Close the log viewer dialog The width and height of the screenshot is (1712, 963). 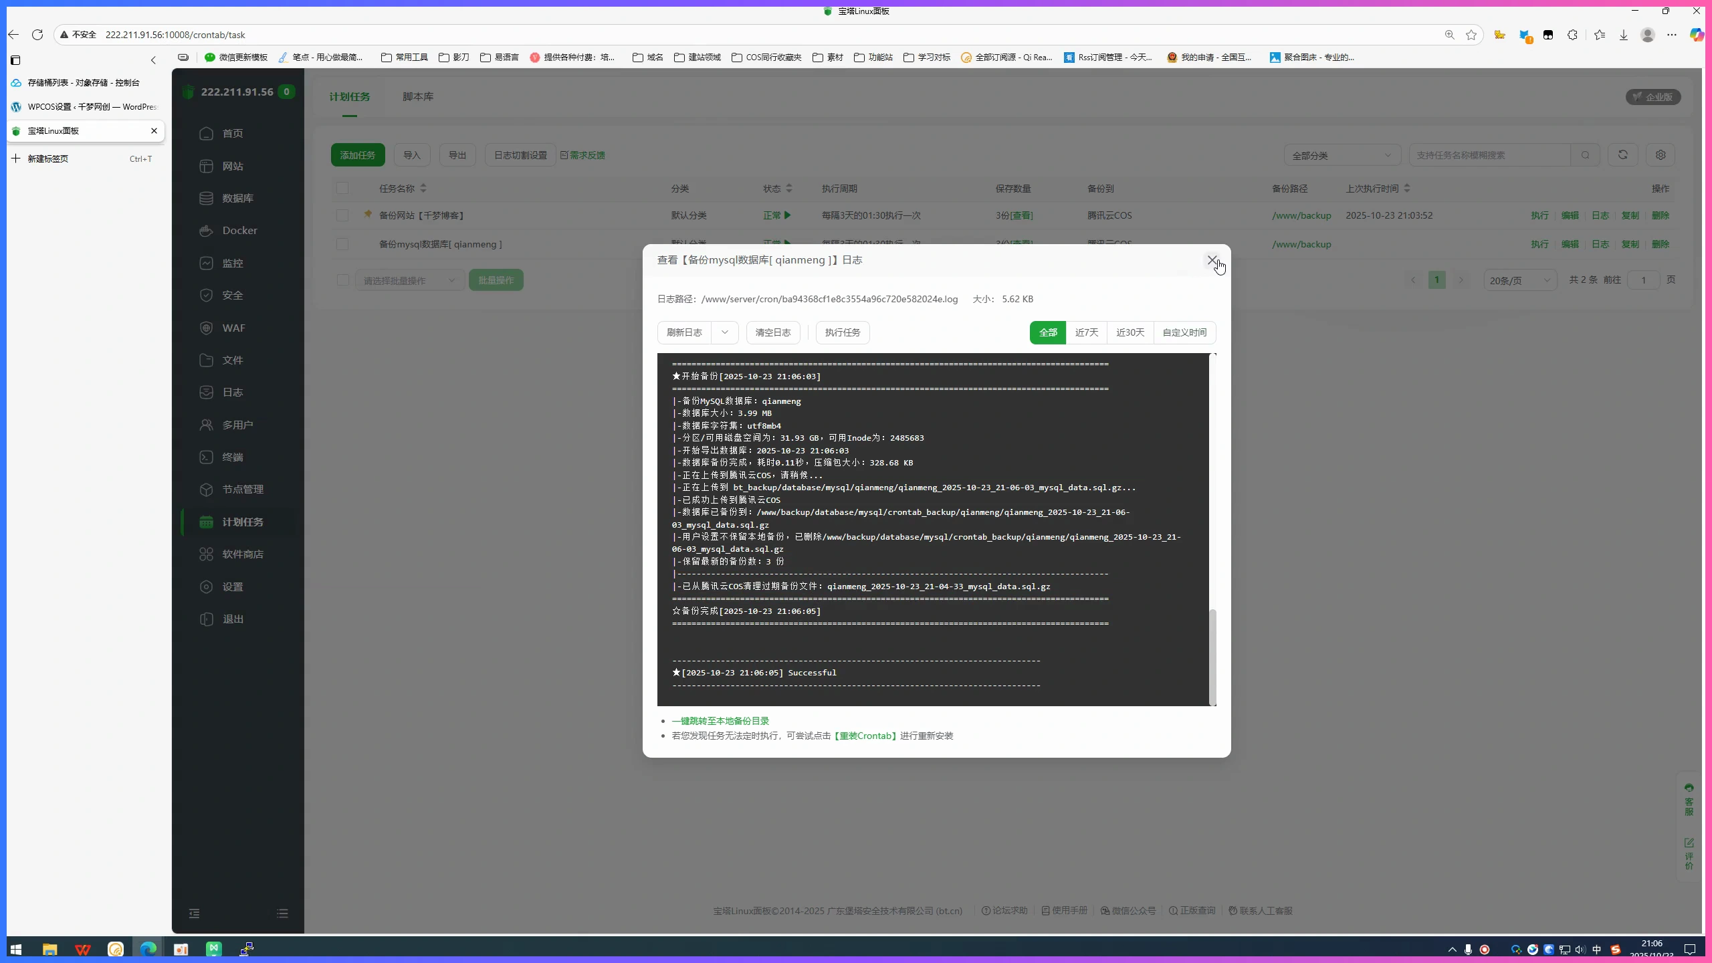(x=1212, y=260)
